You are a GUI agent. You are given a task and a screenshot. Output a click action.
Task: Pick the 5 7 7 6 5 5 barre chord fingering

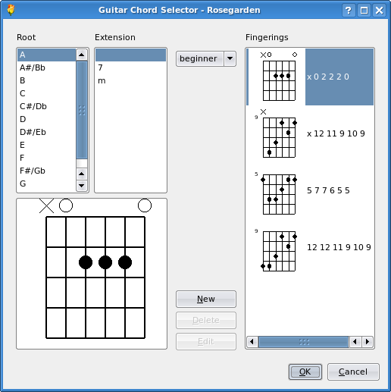310,190
